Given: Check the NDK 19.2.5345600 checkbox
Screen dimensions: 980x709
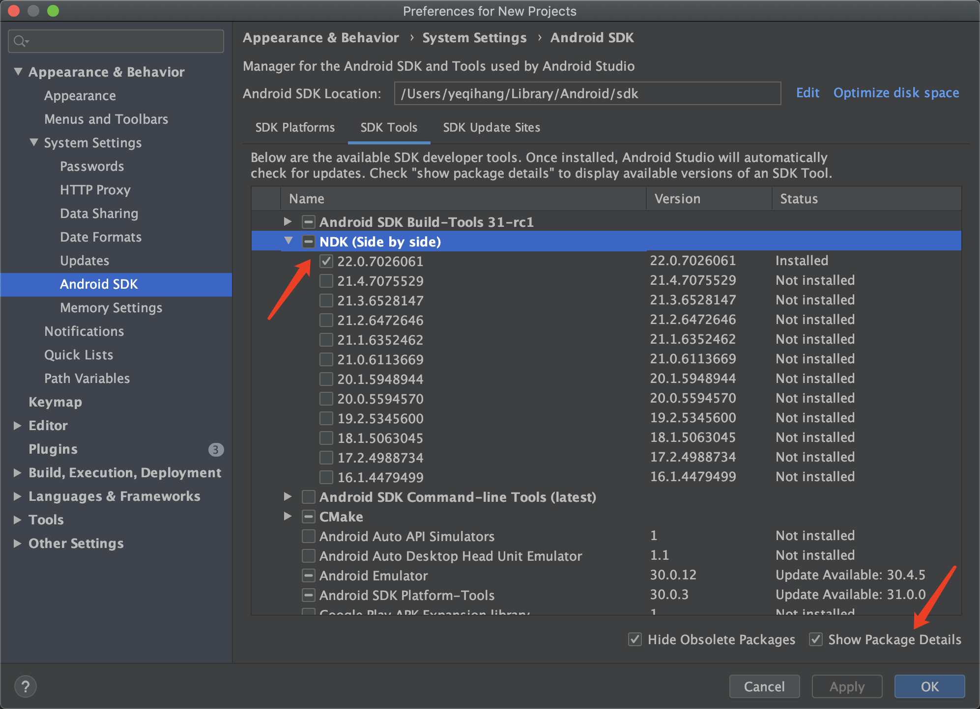Looking at the screenshot, I should click(x=326, y=418).
